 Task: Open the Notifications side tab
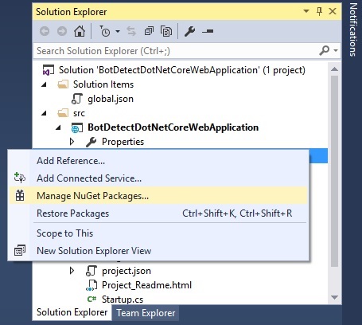[x=353, y=29]
